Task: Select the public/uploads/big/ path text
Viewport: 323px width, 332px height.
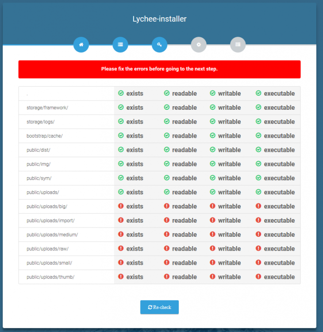Action: click(x=47, y=206)
